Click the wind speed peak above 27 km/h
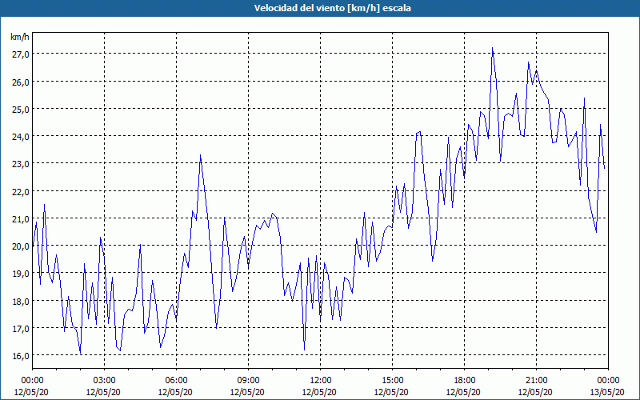The width and height of the screenshot is (640, 400). tap(492, 48)
